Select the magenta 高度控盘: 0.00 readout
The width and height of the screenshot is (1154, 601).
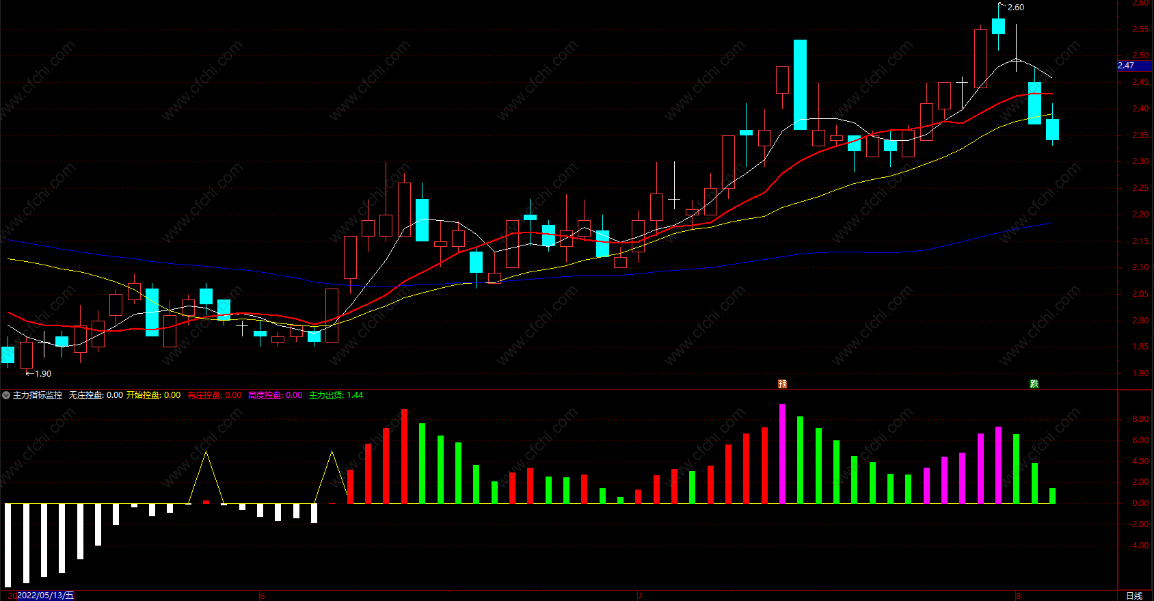coord(275,395)
